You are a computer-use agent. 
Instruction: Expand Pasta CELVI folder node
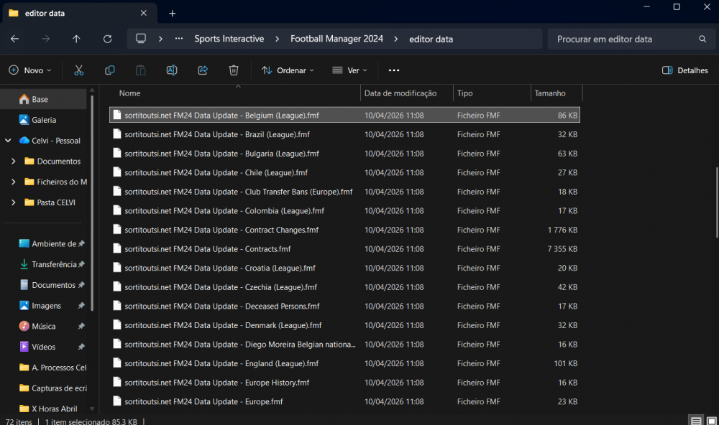pyautogui.click(x=13, y=202)
